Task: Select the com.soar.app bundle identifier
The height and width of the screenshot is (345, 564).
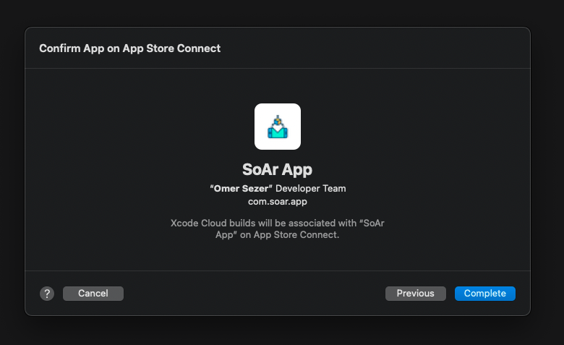Action: (278, 202)
